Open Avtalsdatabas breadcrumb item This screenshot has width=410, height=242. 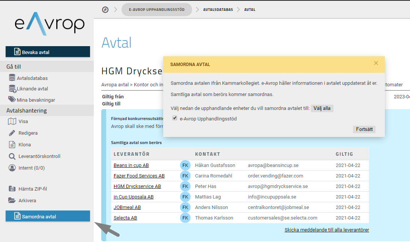(218, 10)
